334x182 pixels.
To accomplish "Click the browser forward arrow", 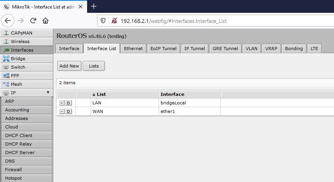I will (x=21, y=21).
